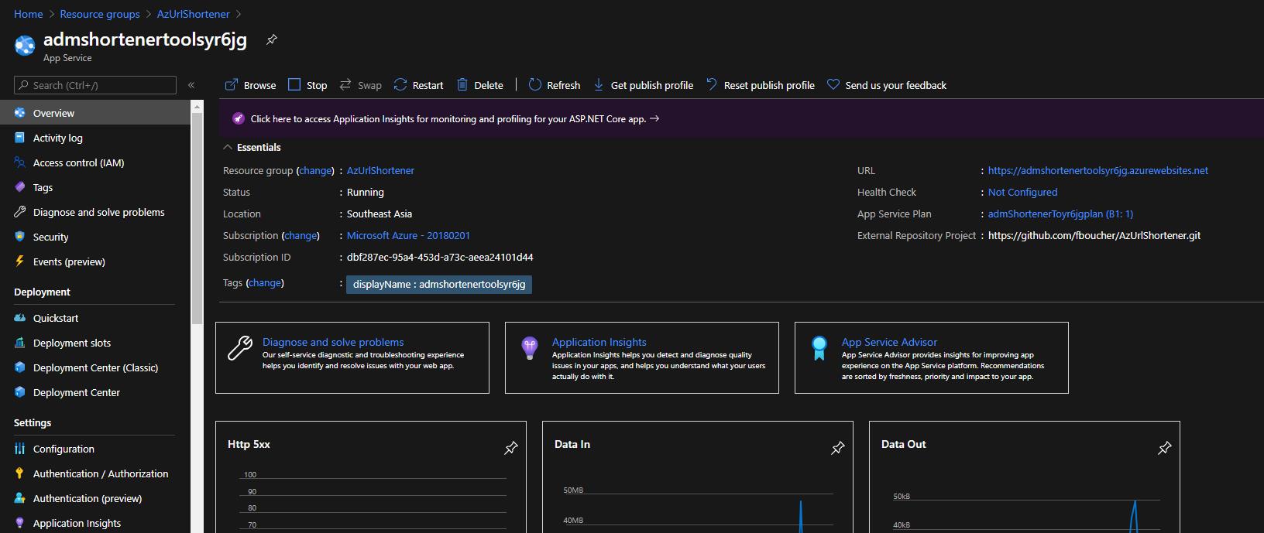Open Deployment slots
This screenshot has height=533, width=1264.
(95, 343)
